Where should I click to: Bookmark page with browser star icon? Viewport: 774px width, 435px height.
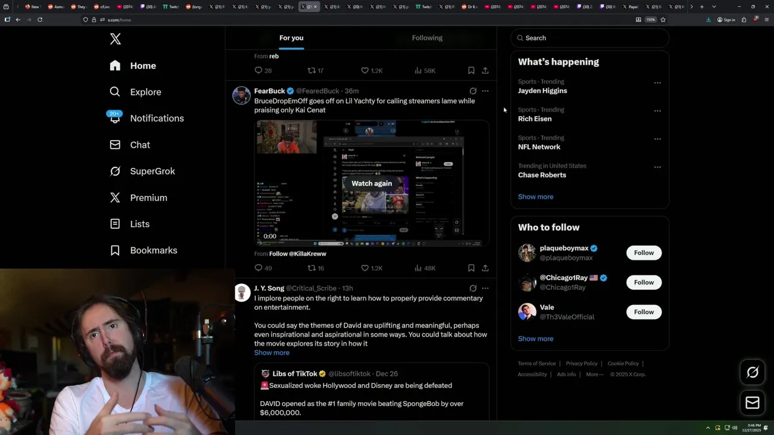click(x=663, y=20)
